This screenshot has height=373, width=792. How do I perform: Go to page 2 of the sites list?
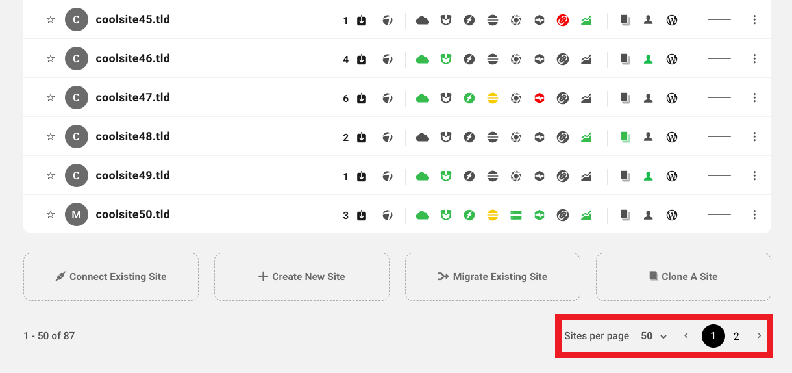point(736,336)
